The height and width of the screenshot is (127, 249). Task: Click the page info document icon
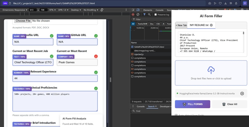(x=10, y=3)
